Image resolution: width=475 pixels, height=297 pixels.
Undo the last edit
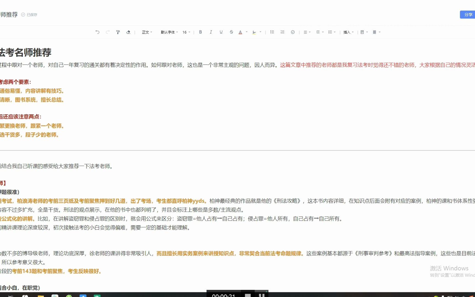coord(97,32)
